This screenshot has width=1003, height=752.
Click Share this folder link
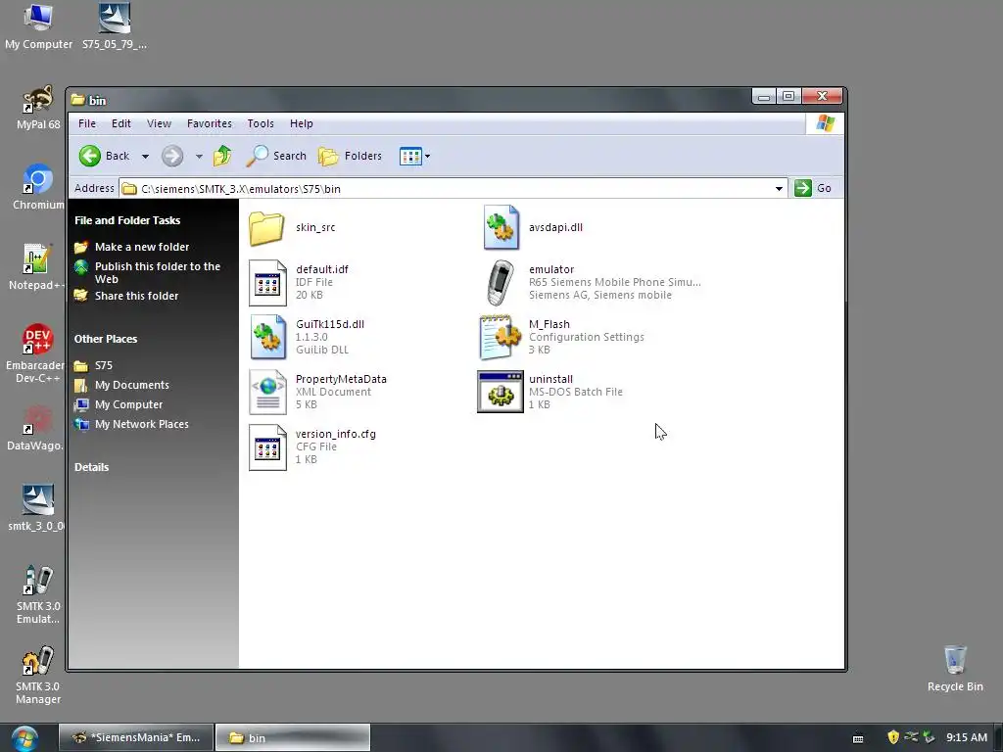[136, 296]
